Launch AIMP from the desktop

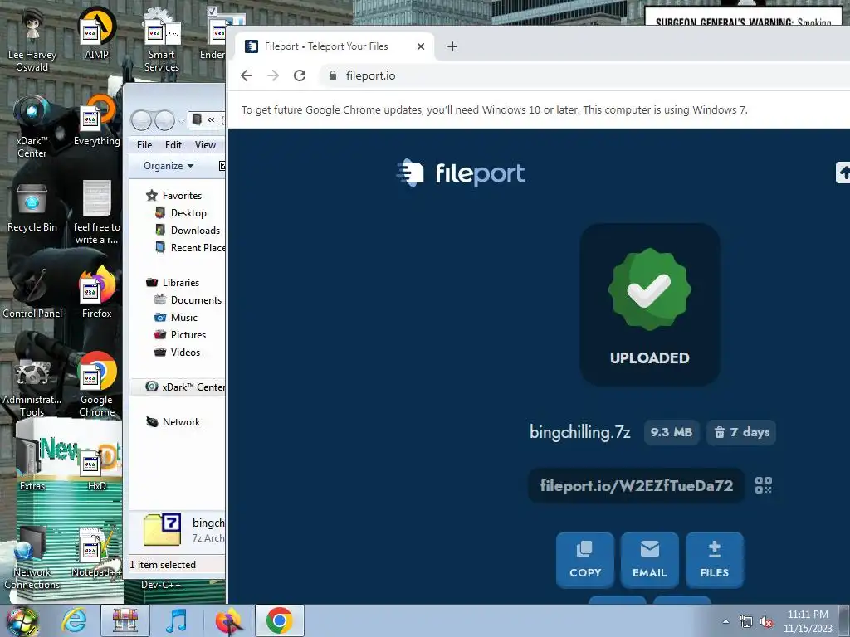[96, 33]
